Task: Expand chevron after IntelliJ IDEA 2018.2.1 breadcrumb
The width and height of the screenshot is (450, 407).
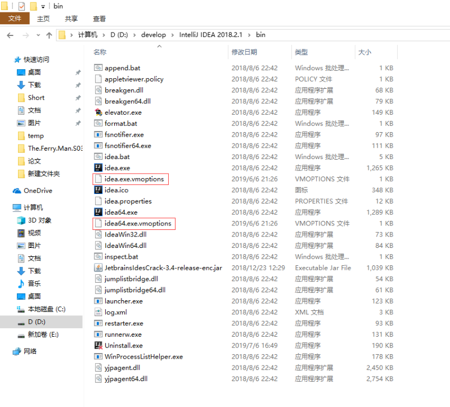Action: pyautogui.click(x=249, y=35)
